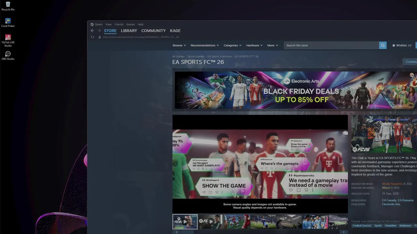Click the Sports Games breadcrumb
The width and height of the screenshot is (417, 234).
(x=196, y=57)
